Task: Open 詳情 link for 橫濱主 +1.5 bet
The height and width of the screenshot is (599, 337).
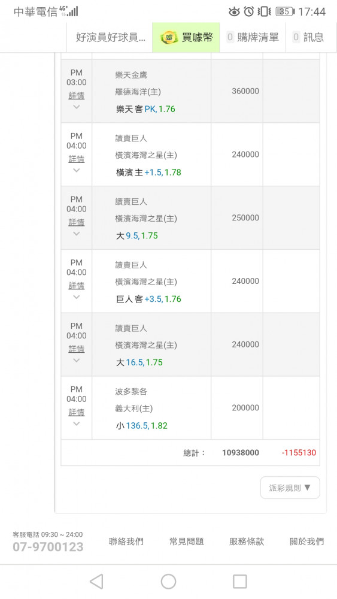Action: 77,159
